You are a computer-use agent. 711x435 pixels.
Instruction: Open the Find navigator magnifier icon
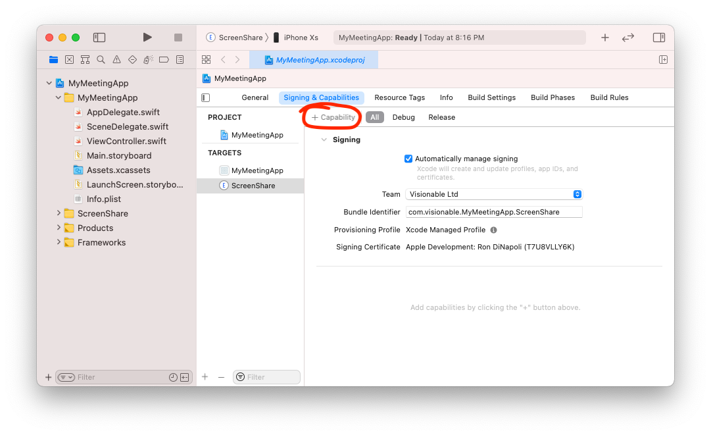click(x=101, y=59)
